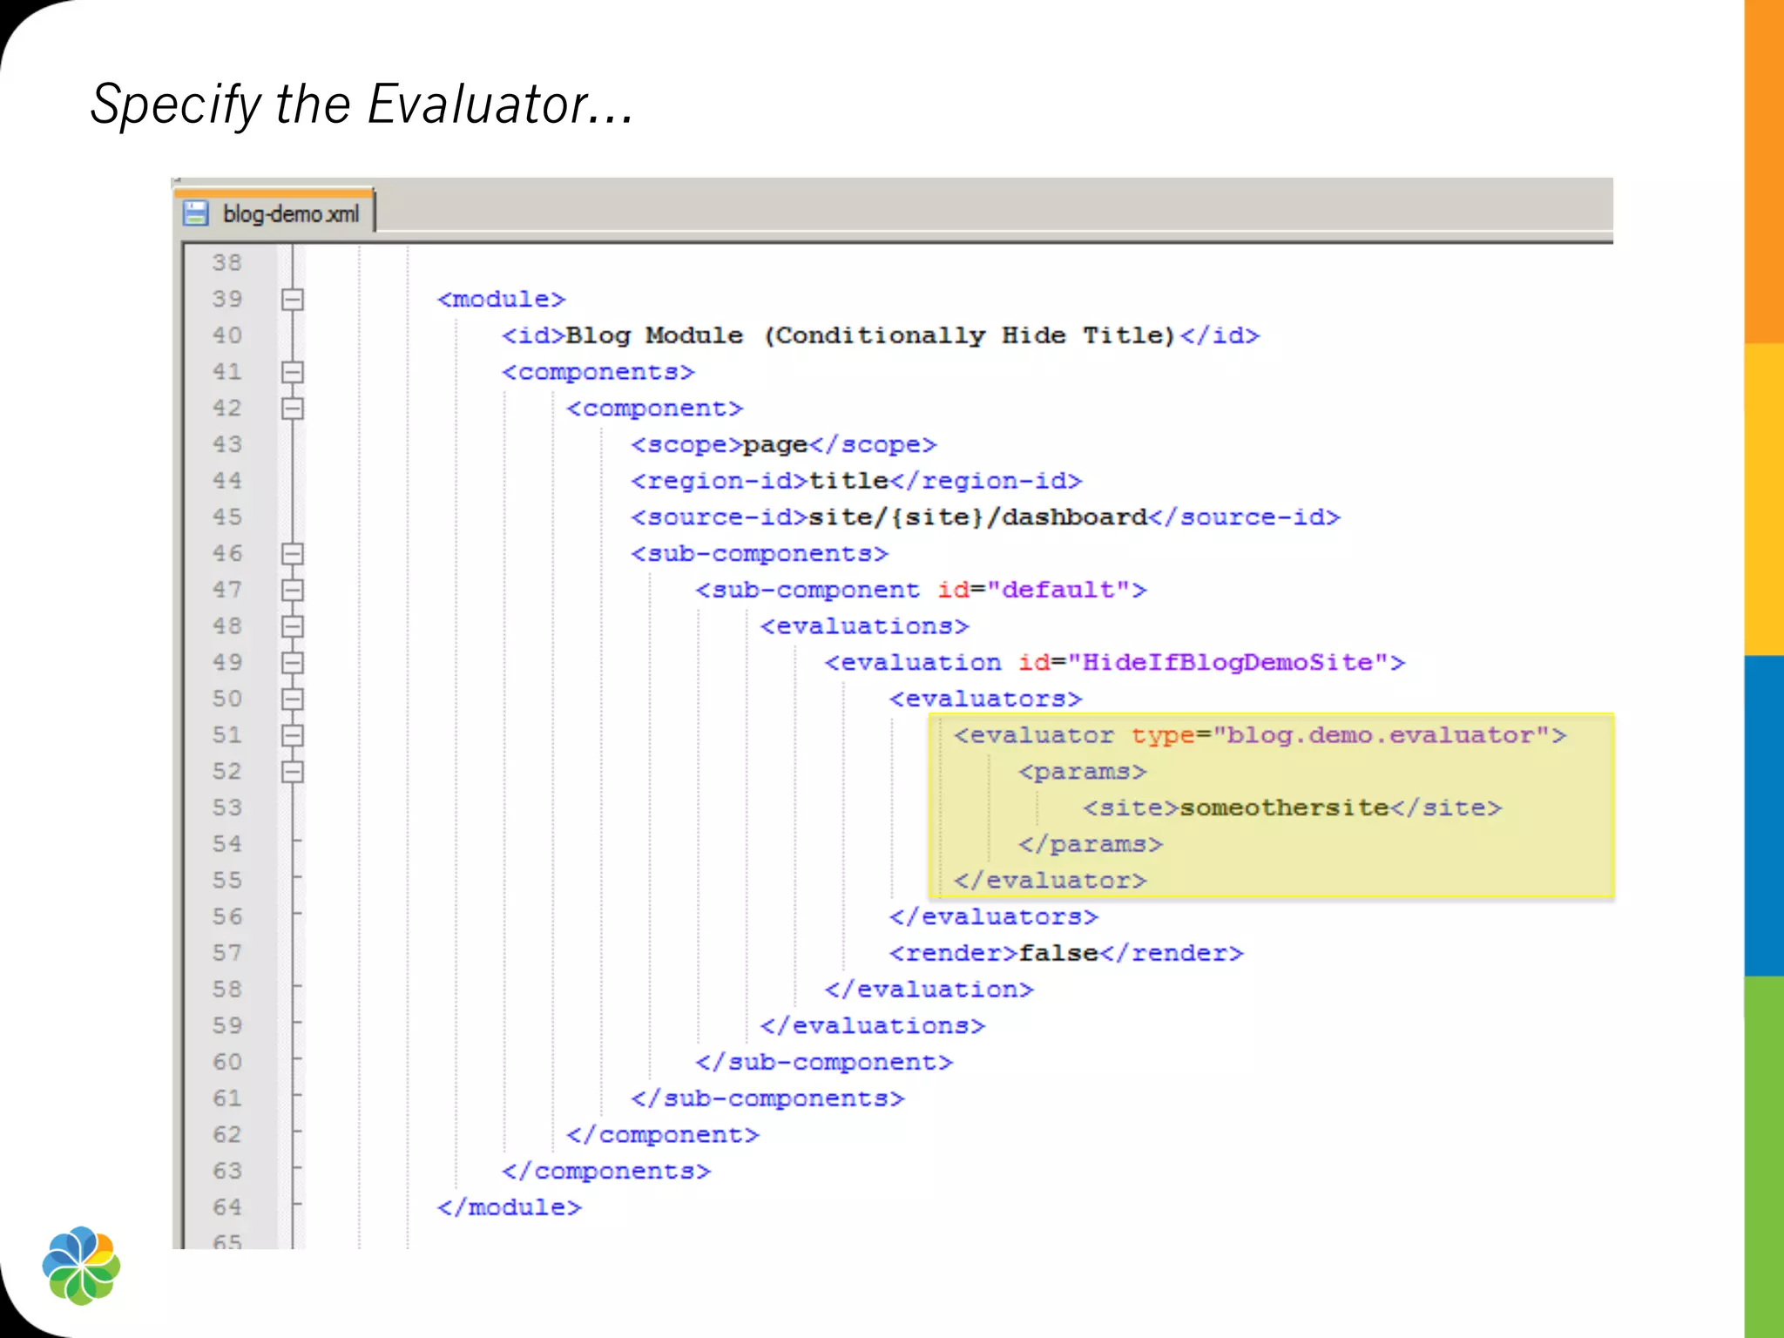The width and height of the screenshot is (1784, 1338).
Task: Click the opening <evaluations> tag
Action: click(865, 626)
